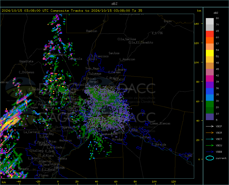Click the 'TUPUNGATO' map label
This screenshot has height=185, width=229.
[46, 145]
